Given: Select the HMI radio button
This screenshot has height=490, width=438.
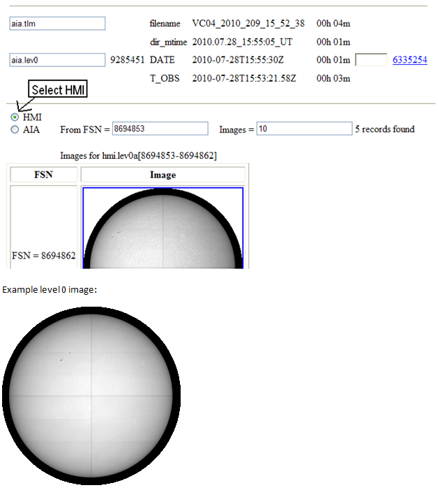Looking at the screenshot, I should [15, 117].
